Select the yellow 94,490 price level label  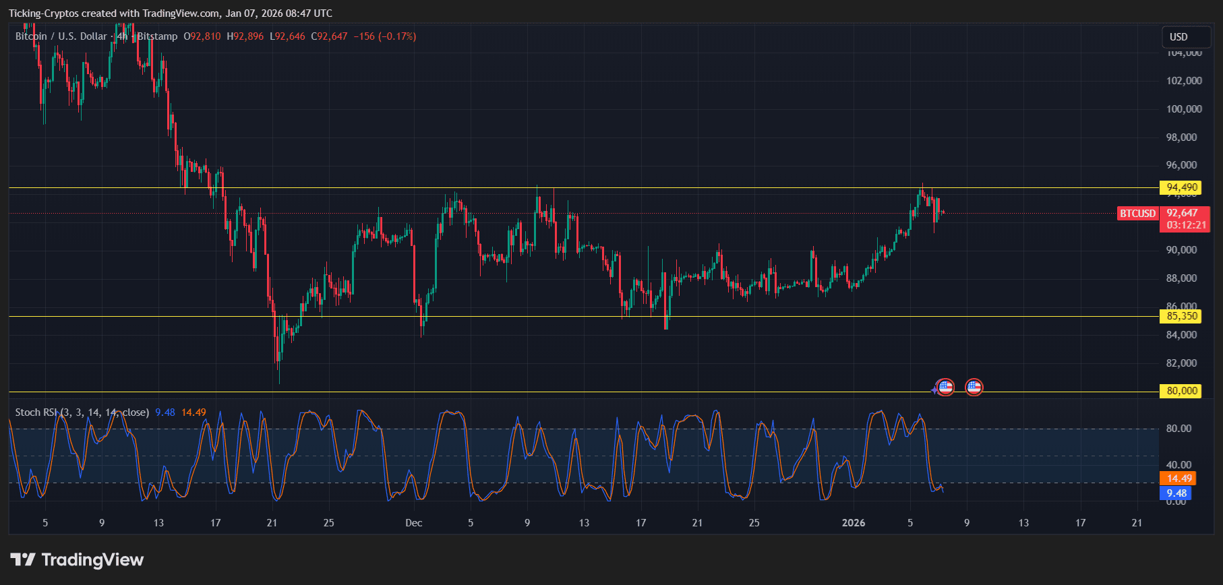pos(1181,187)
